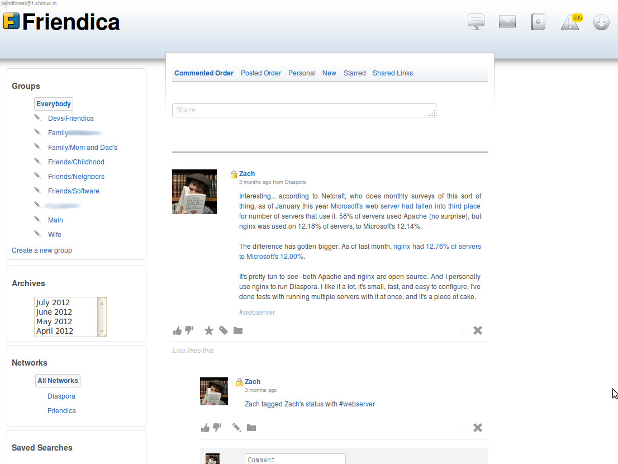Open the system menu icon at header's end

pos(601,22)
